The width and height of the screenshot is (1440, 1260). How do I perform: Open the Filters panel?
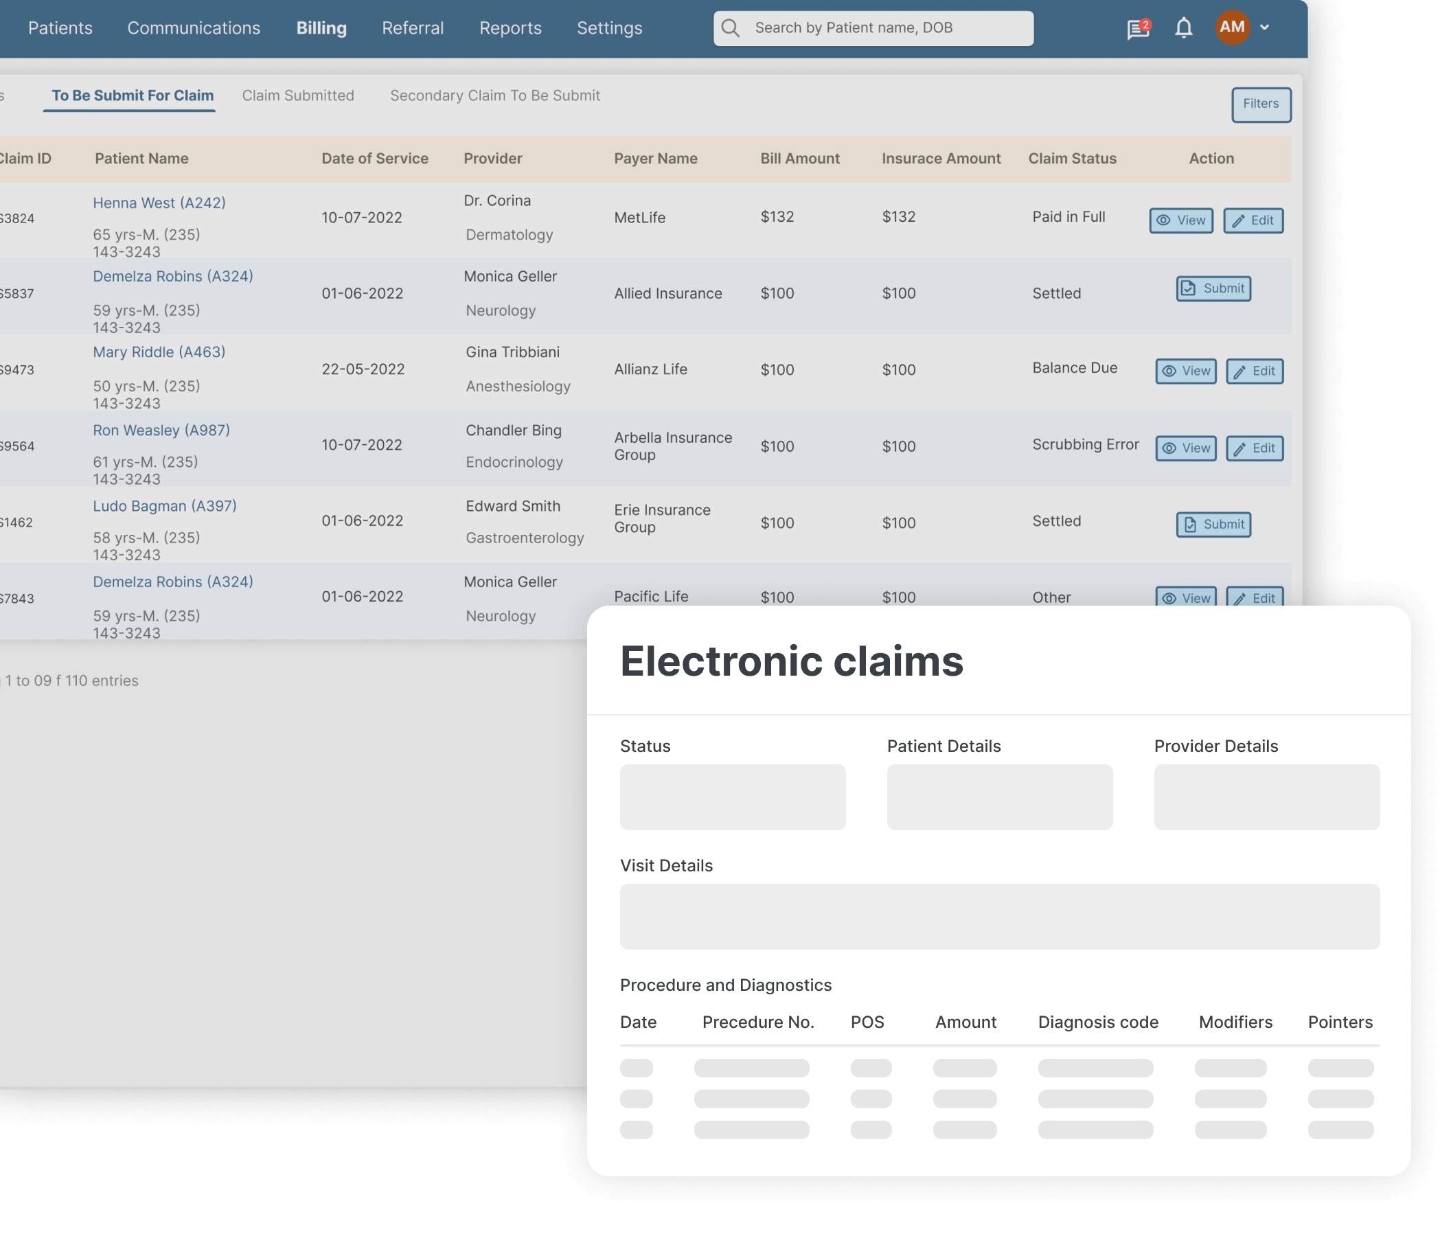point(1261,104)
